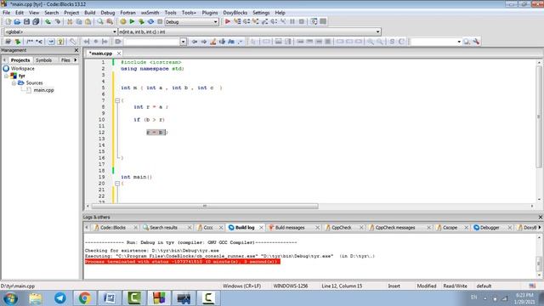Cut the selection with the scissors icon
This screenshot has height=306, width=544.
coord(70,21)
